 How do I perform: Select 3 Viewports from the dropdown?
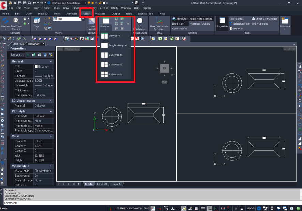tap(115, 64)
